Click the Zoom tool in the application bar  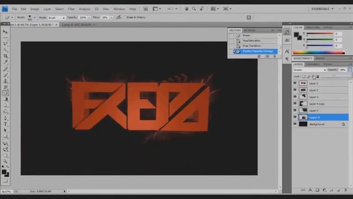pyautogui.click(x=194, y=9)
